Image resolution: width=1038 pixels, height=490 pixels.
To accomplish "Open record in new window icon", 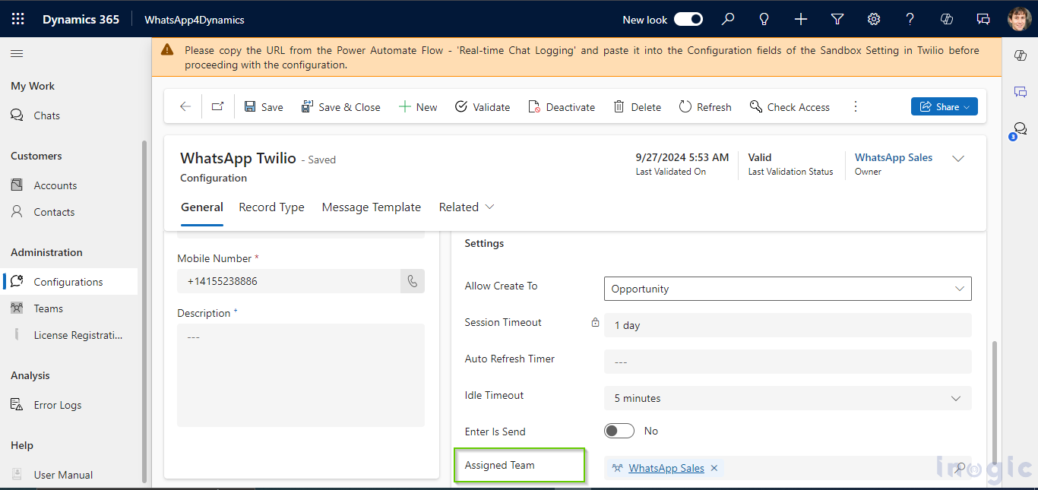I will pyautogui.click(x=217, y=107).
